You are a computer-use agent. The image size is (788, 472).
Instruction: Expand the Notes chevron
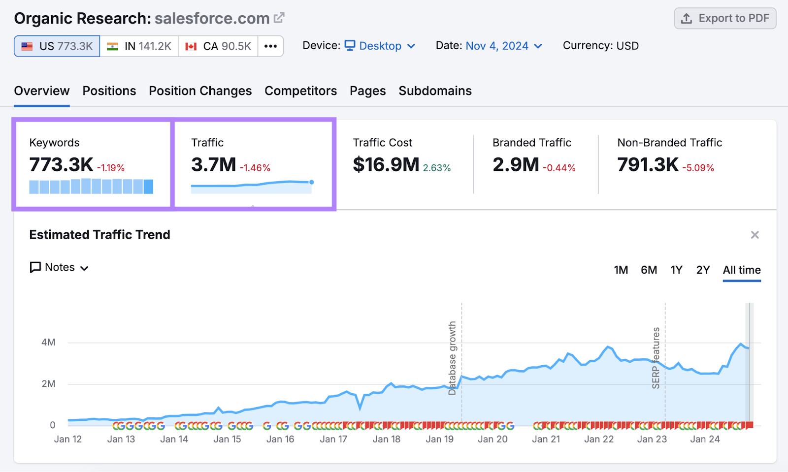point(84,268)
